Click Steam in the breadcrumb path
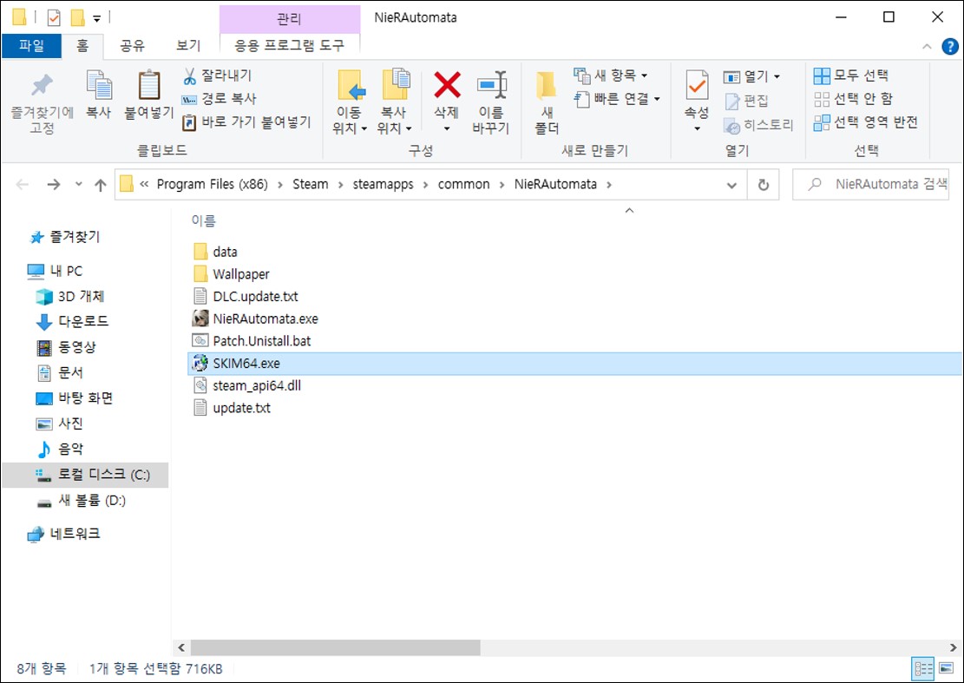 pyautogui.click(x=310, y=185)
